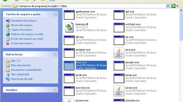Viewport: 183px width, 102px height.
Task: Click the red X Excluir icon
Action: point(8,43)
